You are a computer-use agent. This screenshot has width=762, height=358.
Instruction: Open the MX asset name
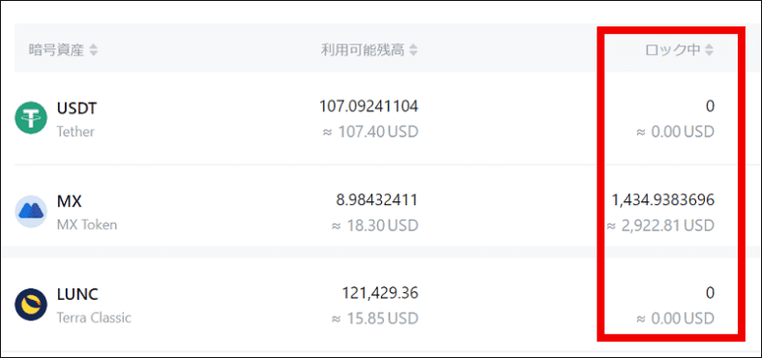point(69,201)
